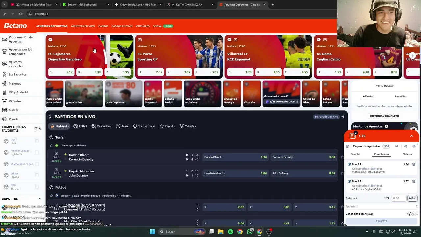Check the Champions League checkbox
This screenshot has height=237, width=421.
(37, 164)
